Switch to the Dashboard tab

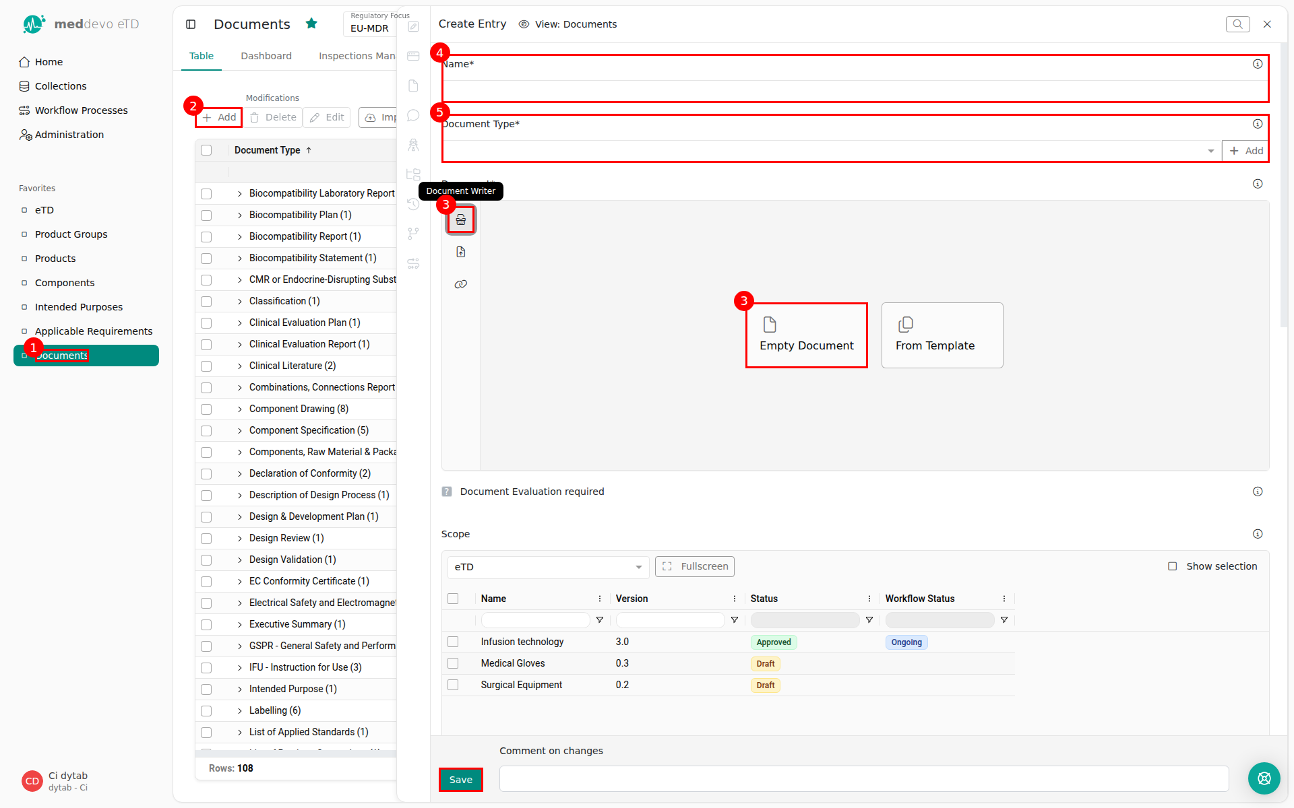(266, 56)
